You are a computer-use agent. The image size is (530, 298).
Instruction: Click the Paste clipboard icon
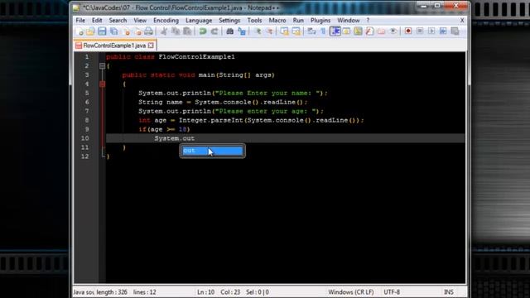[187, 31]
